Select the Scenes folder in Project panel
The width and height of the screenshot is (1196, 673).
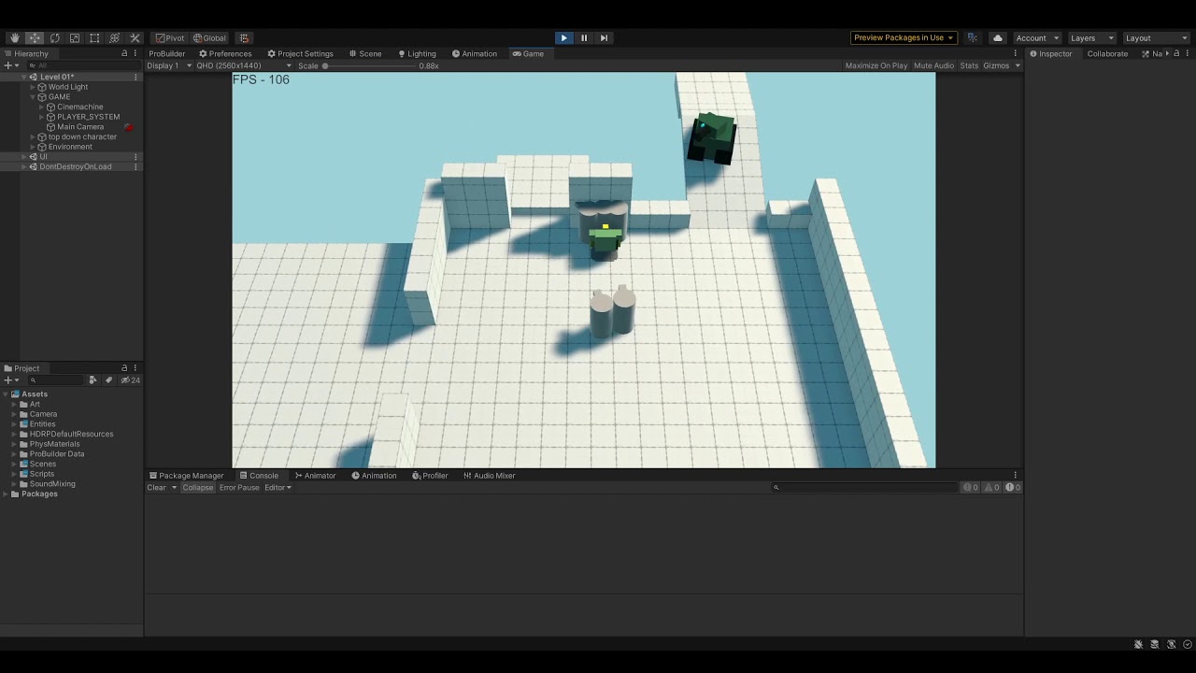point(42,464)
